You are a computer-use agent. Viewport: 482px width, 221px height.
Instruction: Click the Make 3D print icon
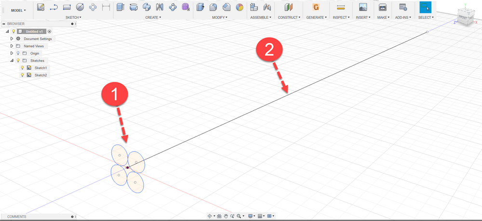point(382,7)
